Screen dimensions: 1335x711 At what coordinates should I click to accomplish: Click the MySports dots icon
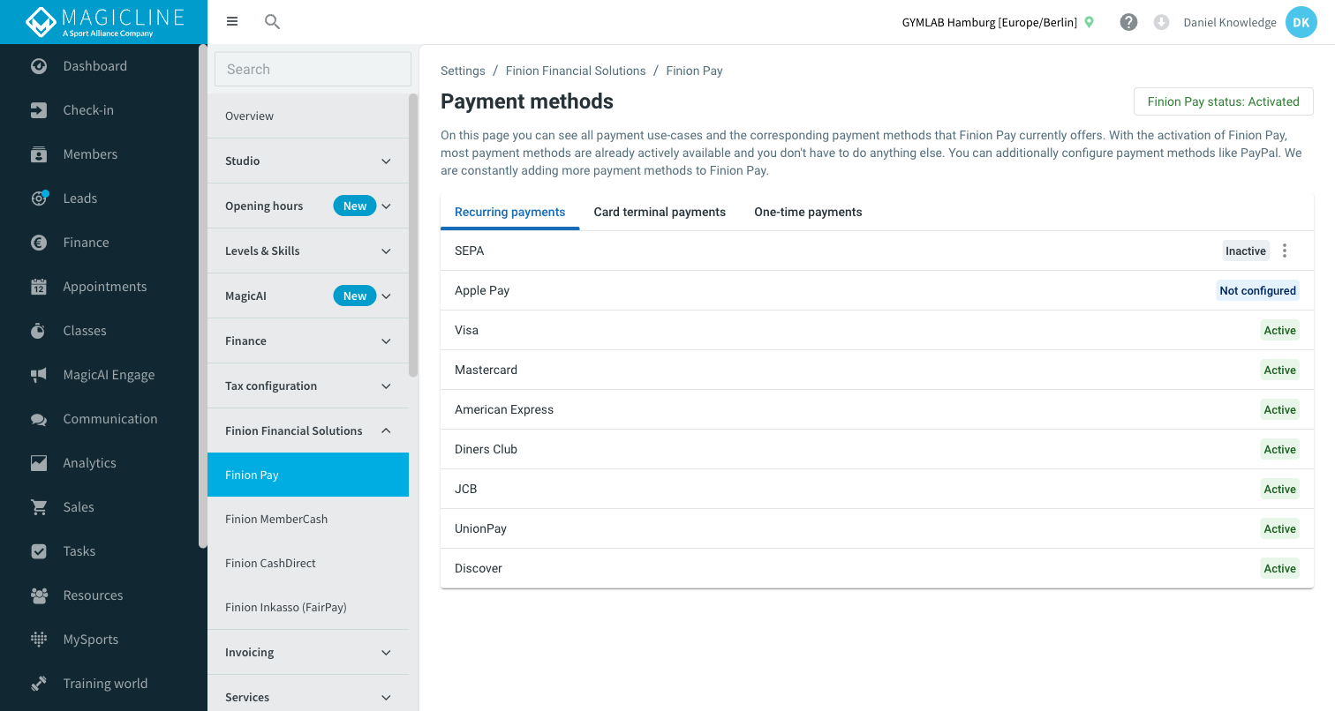pos(39,640)
